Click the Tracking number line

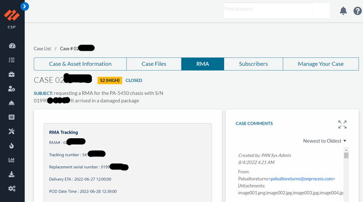click(x=77, y=154)
